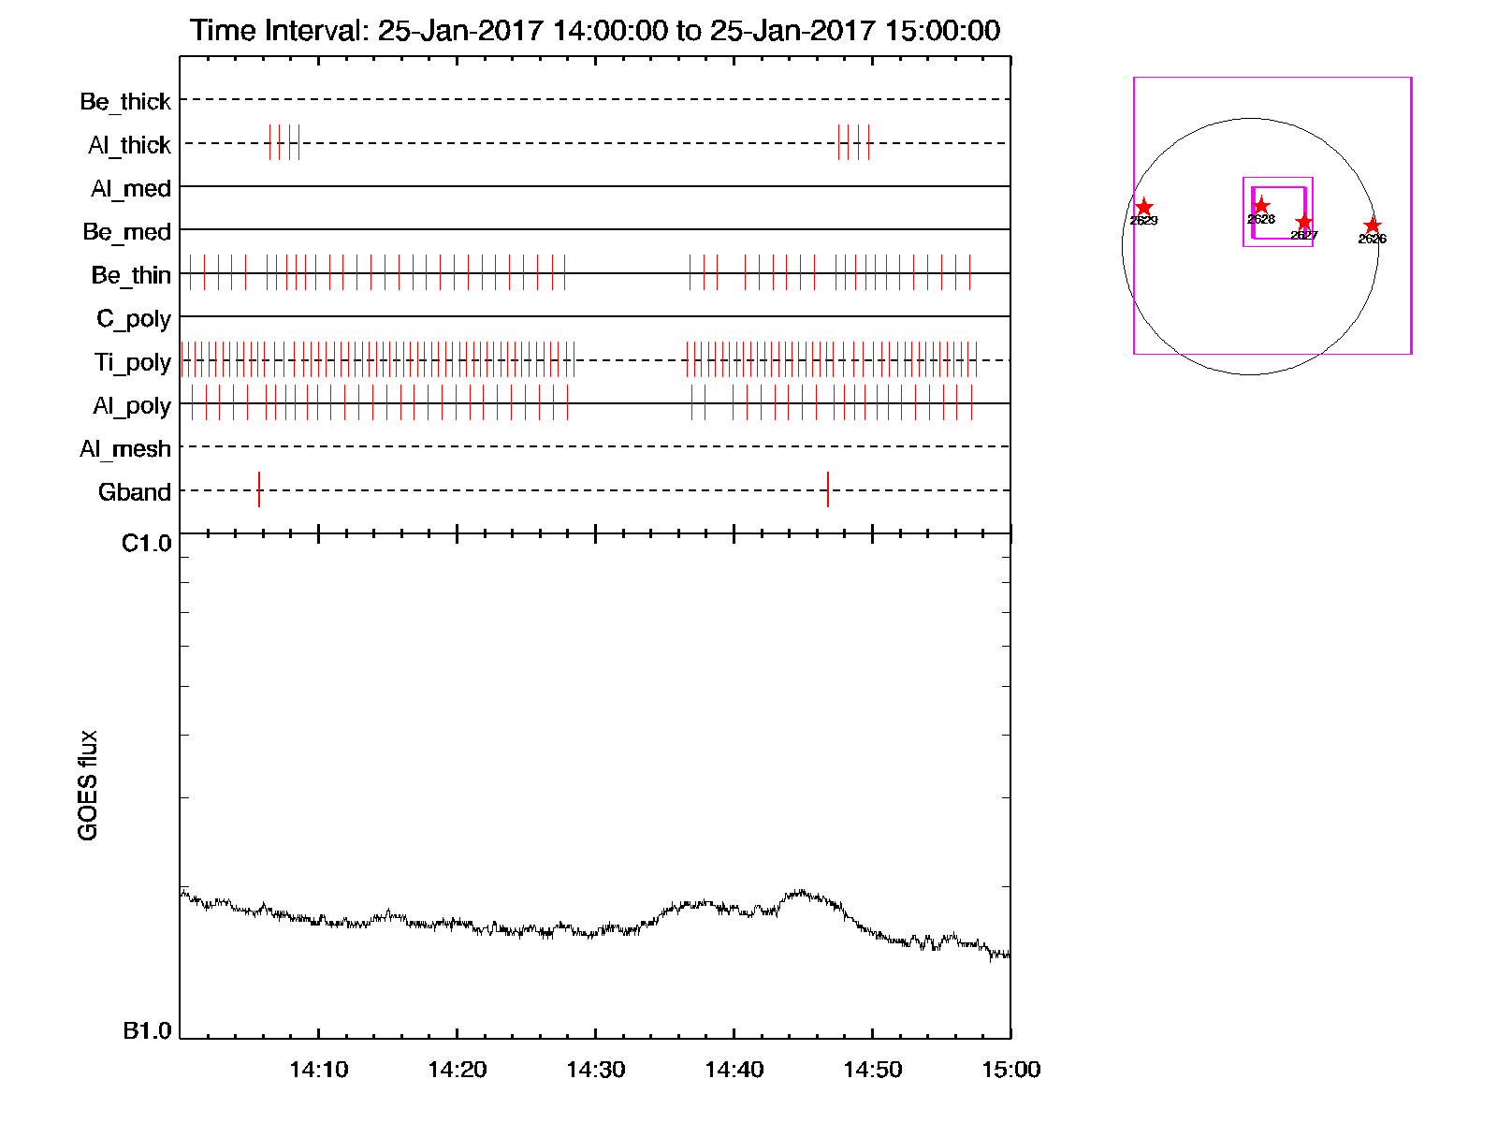This screenshot has width=1497, height=1123.
Task: Select the red star marking region 2627
Action: pos(1304,223)
